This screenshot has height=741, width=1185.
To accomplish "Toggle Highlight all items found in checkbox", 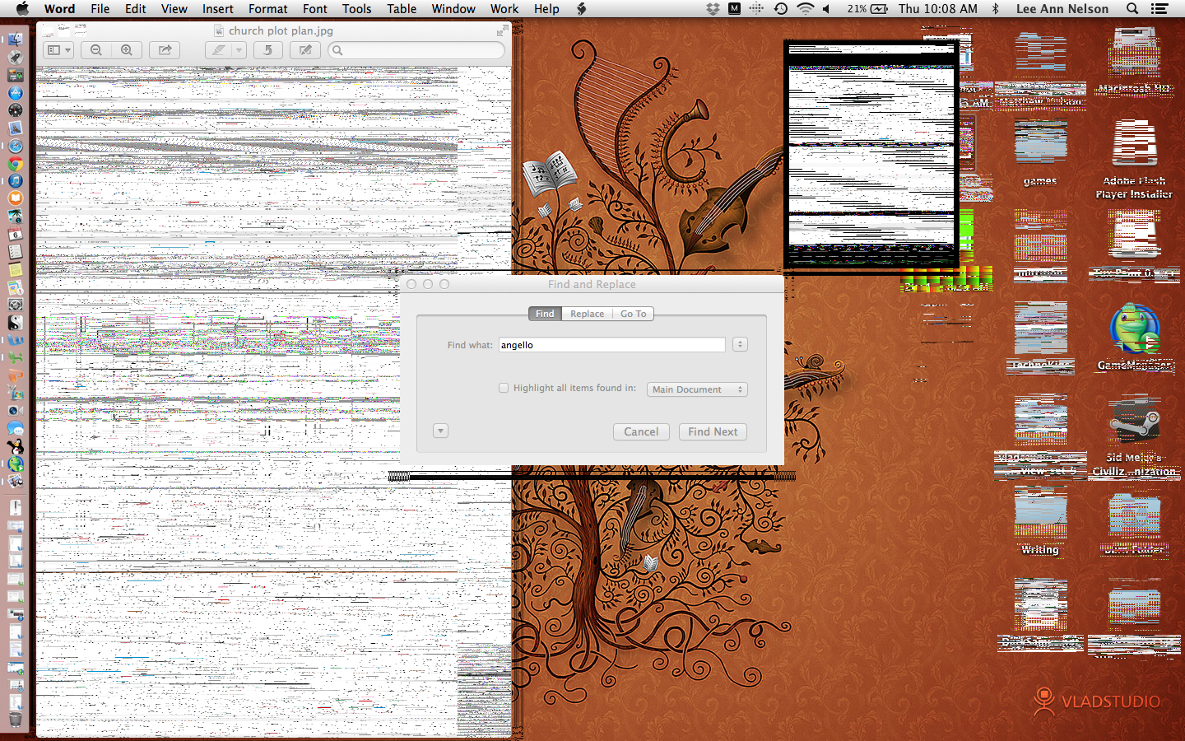I will coord(504,388).
